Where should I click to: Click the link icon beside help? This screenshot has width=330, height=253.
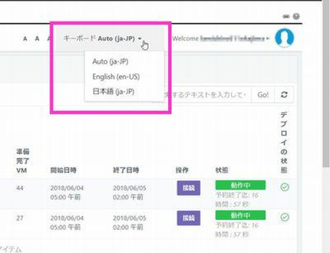(x=286, y=17)
